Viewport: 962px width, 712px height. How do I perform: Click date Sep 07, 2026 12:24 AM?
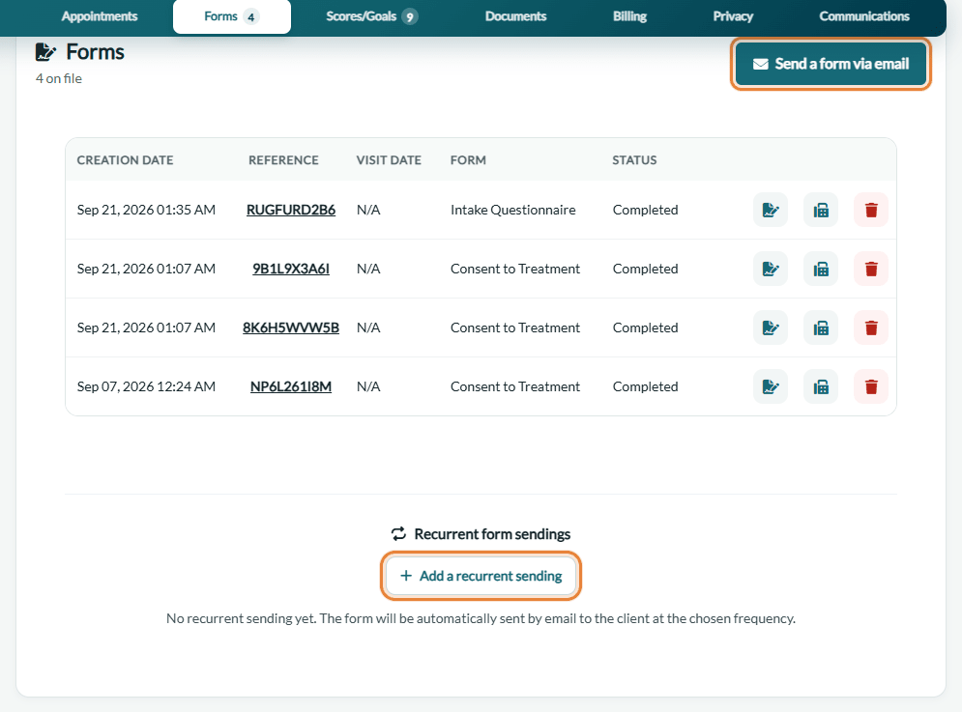[146, 386]
